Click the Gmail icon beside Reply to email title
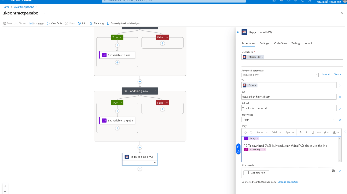Viewport: 347px width, 194px height. pyautogui.click(x=244, y=32)
